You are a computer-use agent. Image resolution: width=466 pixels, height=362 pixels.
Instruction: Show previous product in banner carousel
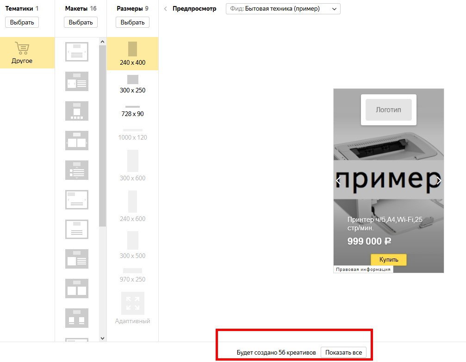pos(338,180)
